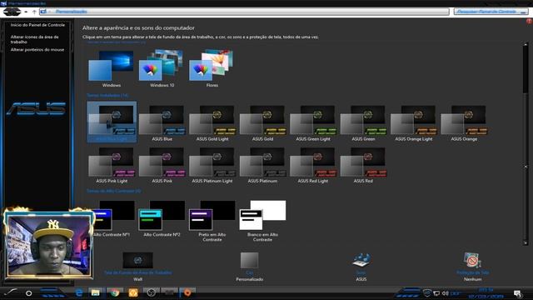Viewport: 533px width, 300px height.
Task: Select the Windows 10 theme
Action: 162,68
